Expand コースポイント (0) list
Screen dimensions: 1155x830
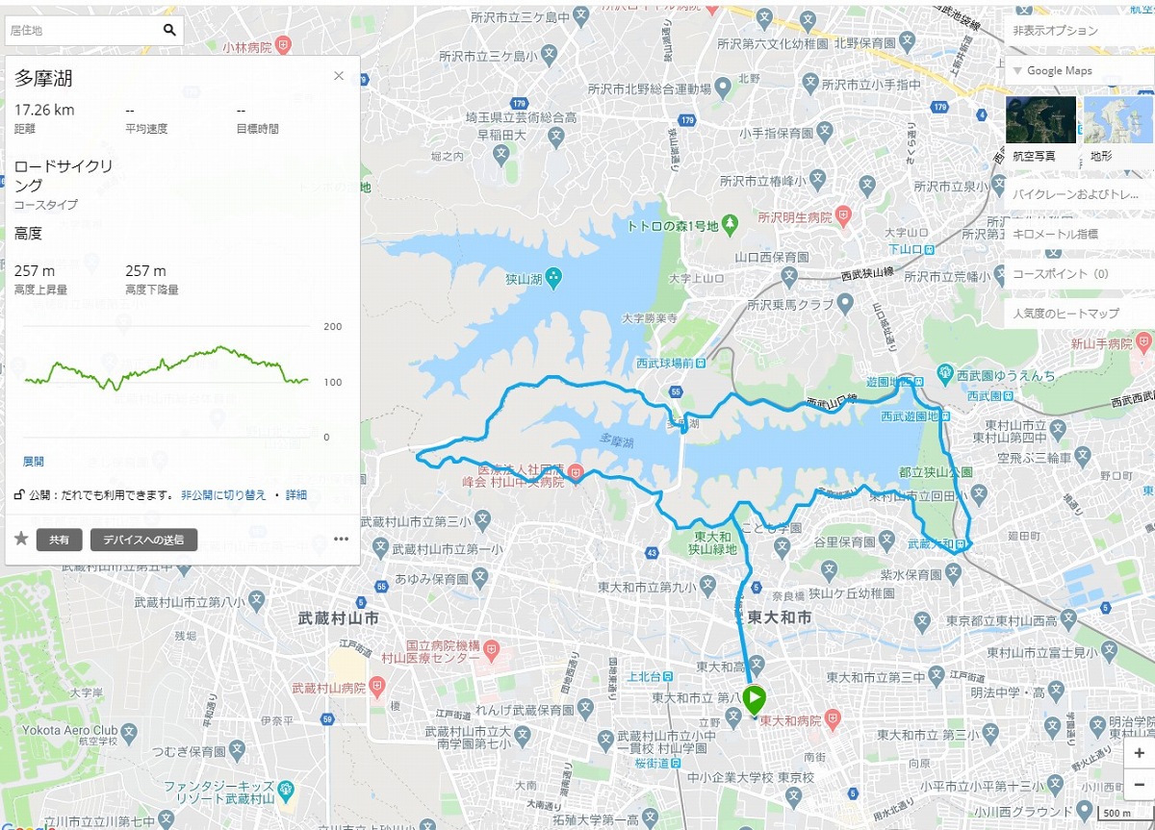point(1079,274)
